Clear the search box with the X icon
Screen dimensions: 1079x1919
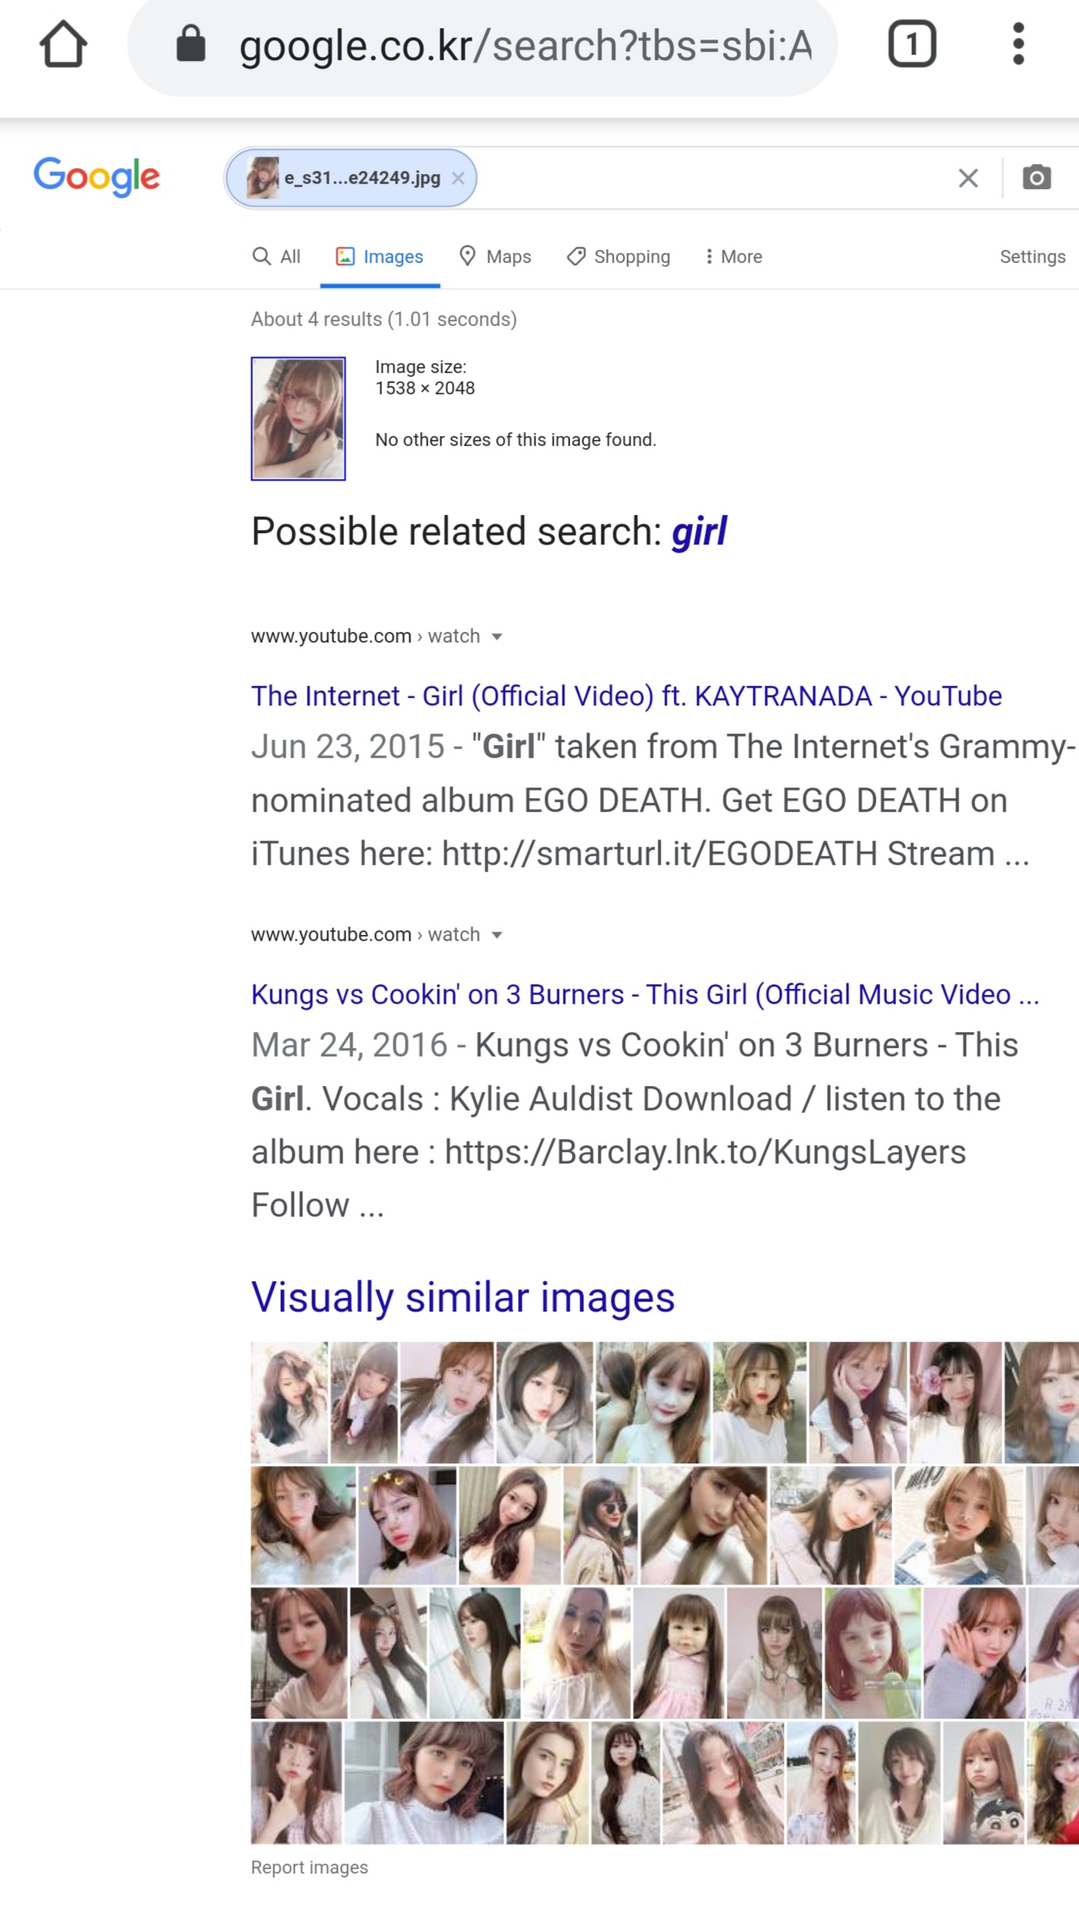coord(967,178)
